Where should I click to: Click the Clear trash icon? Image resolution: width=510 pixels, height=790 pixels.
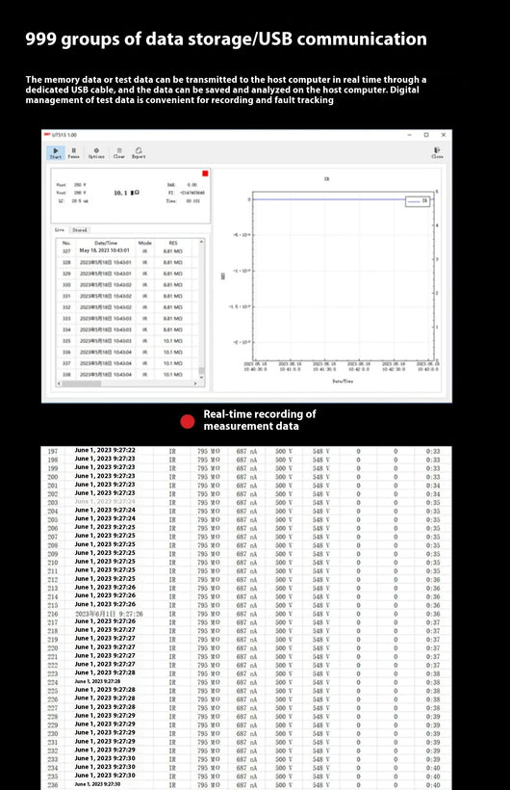(x=119, y=152)
